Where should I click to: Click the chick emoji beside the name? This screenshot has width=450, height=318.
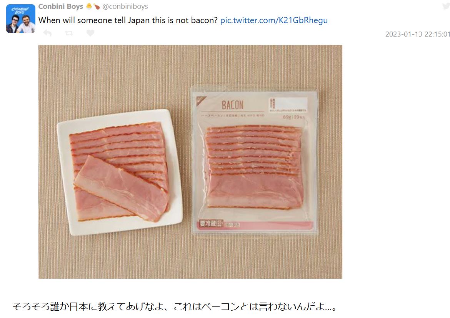click(89, 7)
